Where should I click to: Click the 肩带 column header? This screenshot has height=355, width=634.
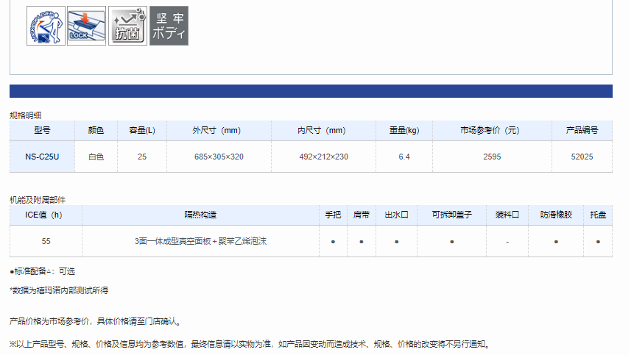362,215
